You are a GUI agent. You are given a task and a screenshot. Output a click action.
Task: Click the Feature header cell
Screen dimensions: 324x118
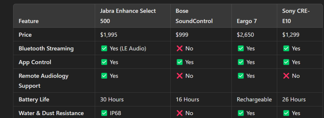click(54, 16)
